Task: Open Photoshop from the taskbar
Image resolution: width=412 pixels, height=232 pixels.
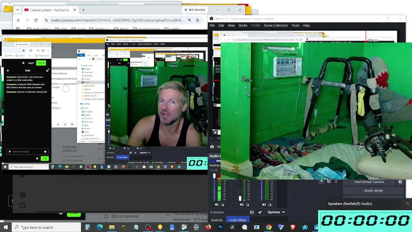Action: [220, 227]
